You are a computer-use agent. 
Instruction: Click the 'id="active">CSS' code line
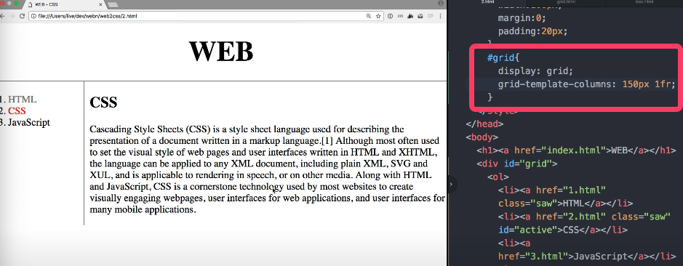tap(563, 230)
